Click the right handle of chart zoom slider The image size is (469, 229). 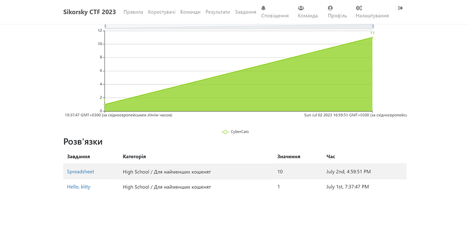tap(372, 26)
